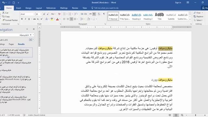Justify the text
Screen dimensions: 208x117
[x=75, y=19]
